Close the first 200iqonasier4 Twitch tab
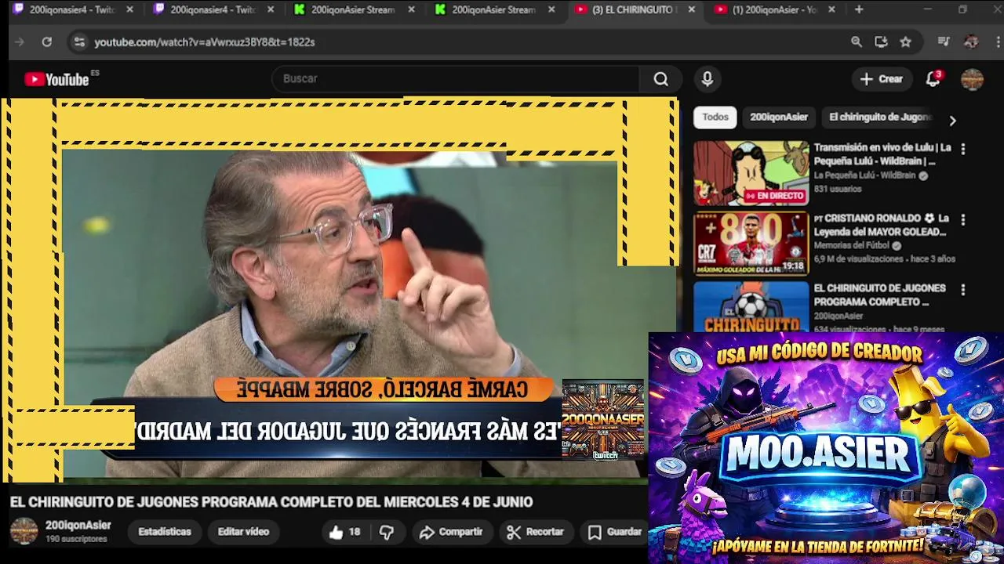 (130, 10)
